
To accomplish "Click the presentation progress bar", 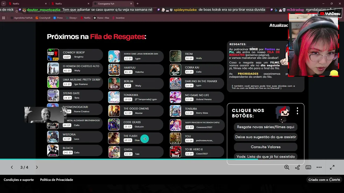I will click(172, 159).
